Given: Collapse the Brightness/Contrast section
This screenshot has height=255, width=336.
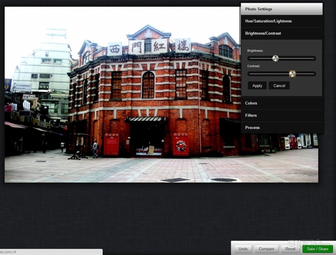Looking at the screenshot, I should (282, 33).
